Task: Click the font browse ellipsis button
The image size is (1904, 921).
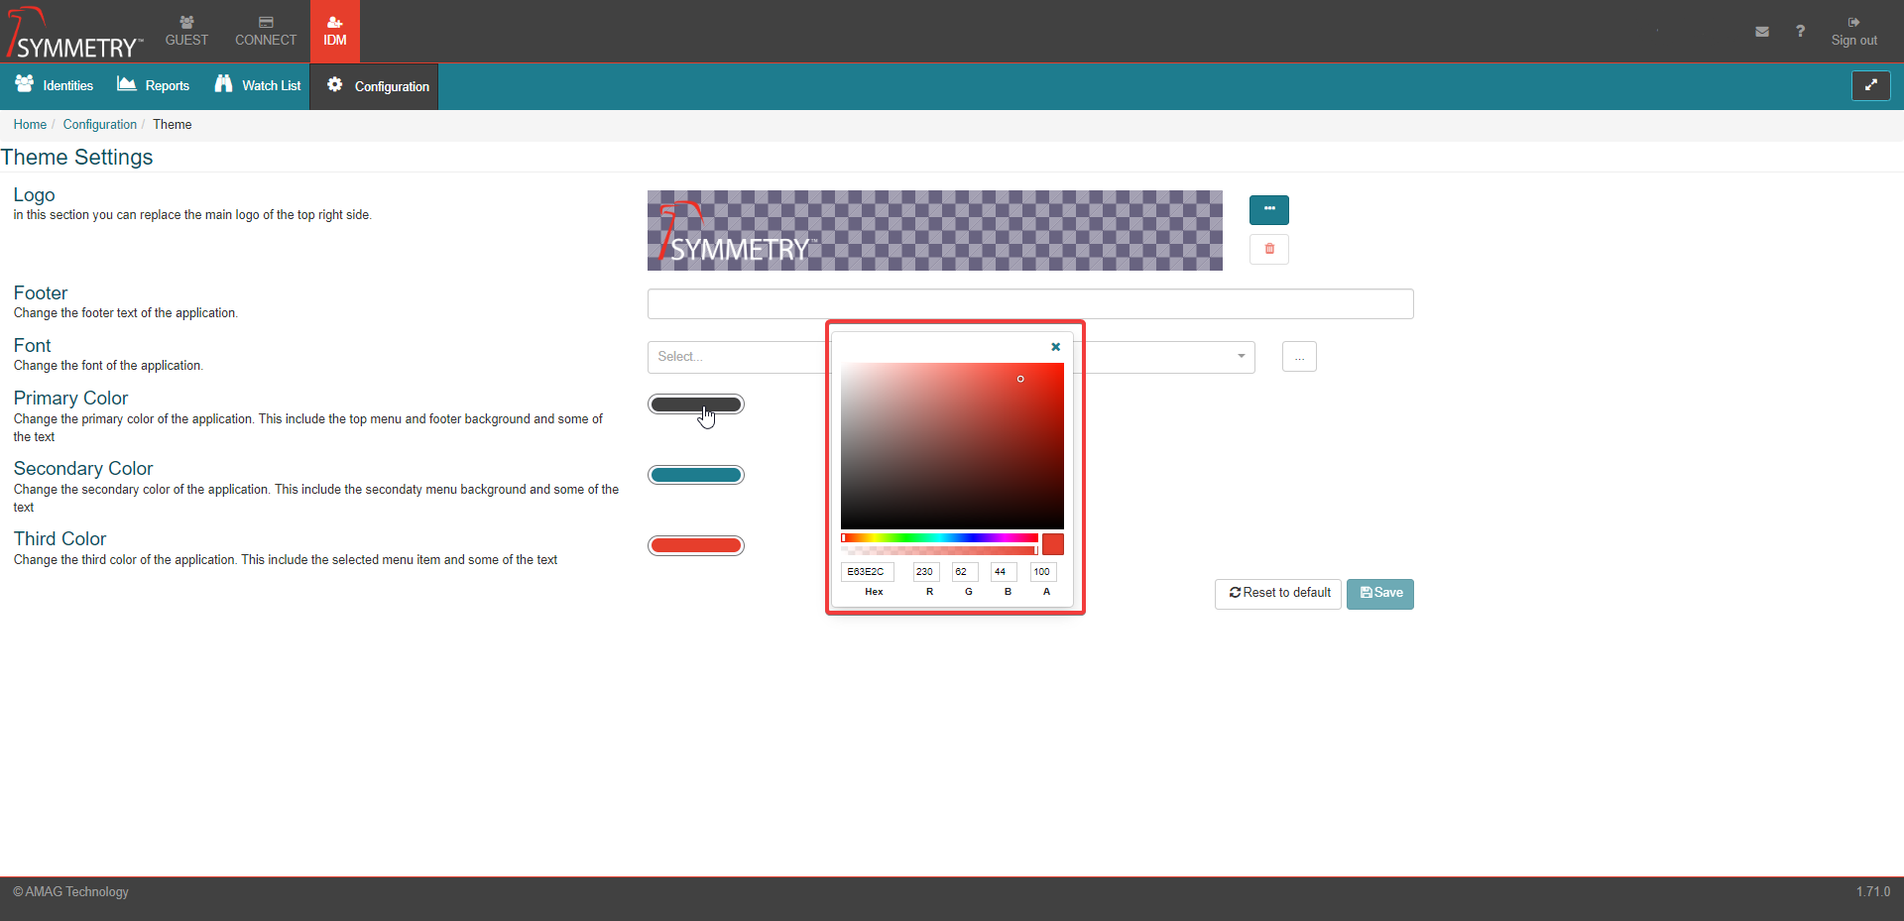Action: coord(1299,357)
